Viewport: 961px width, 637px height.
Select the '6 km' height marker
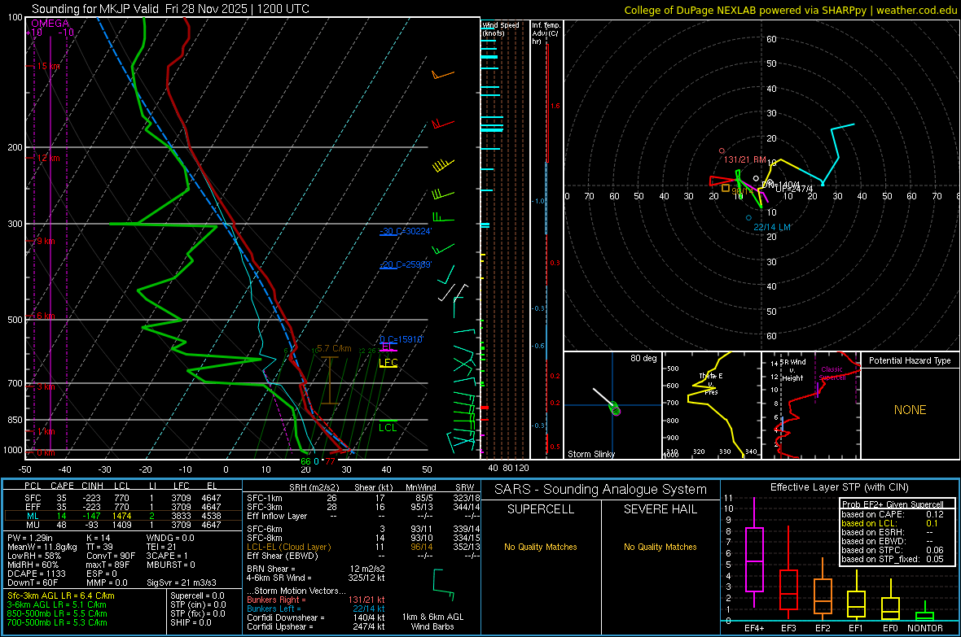click(46, 316)
